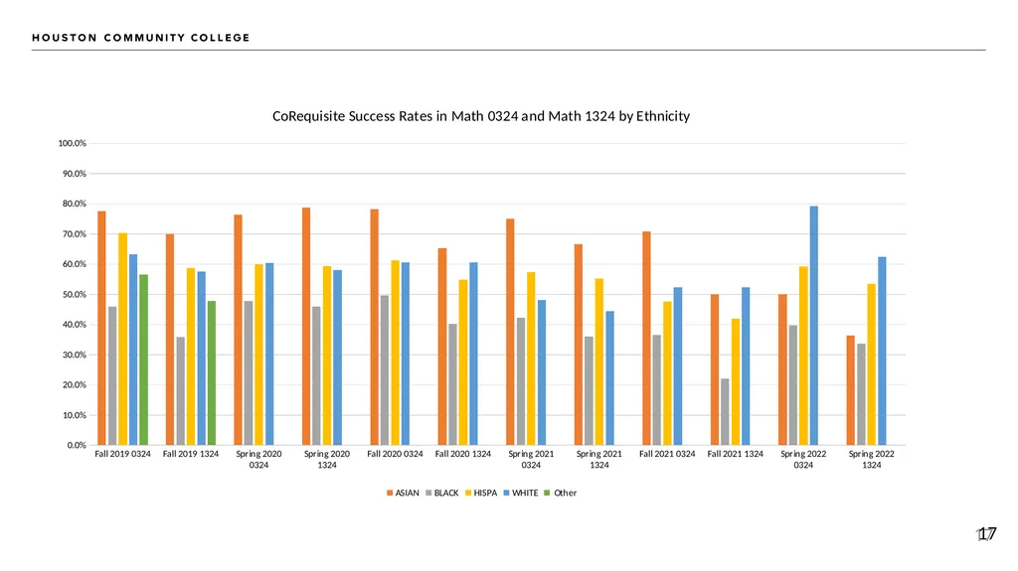Click the Houston Community College header text
The height and width of the screenshot is (571, 1018).
[141, 38]
